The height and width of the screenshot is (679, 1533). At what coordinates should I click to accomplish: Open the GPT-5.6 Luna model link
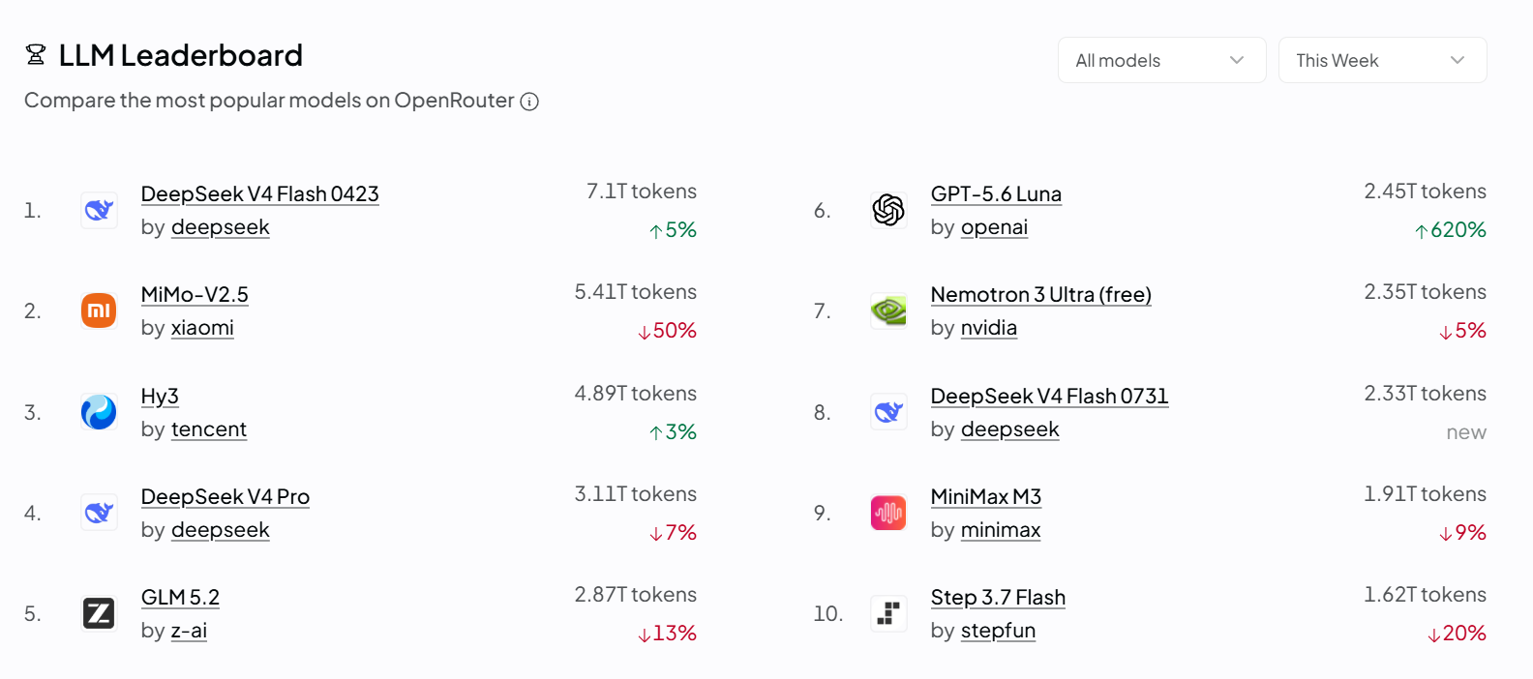pos(996,193)
